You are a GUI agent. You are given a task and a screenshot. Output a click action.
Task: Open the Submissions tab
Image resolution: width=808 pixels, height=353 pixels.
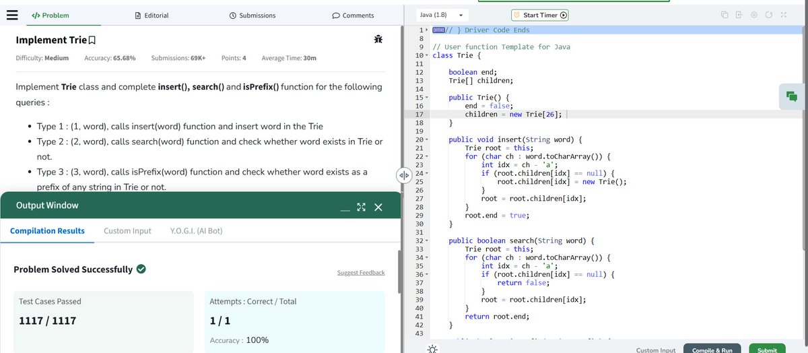tap(252, 15)
